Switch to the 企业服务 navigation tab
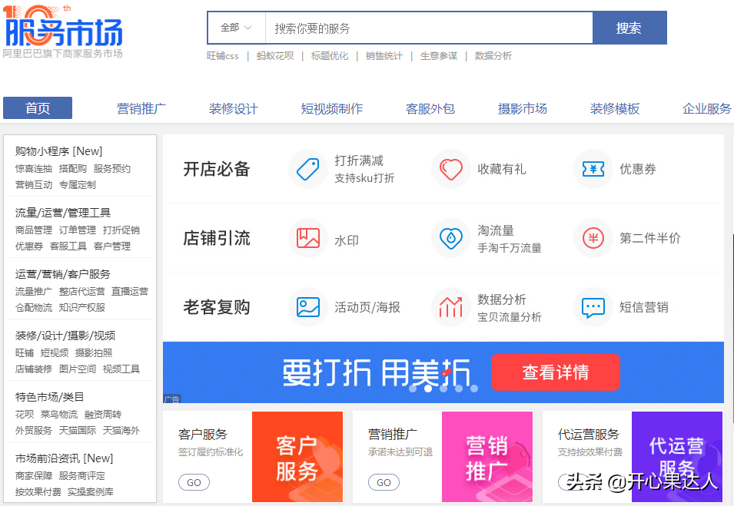The height and width of the screenshot is (506, 734). click(x=707, y=108)
